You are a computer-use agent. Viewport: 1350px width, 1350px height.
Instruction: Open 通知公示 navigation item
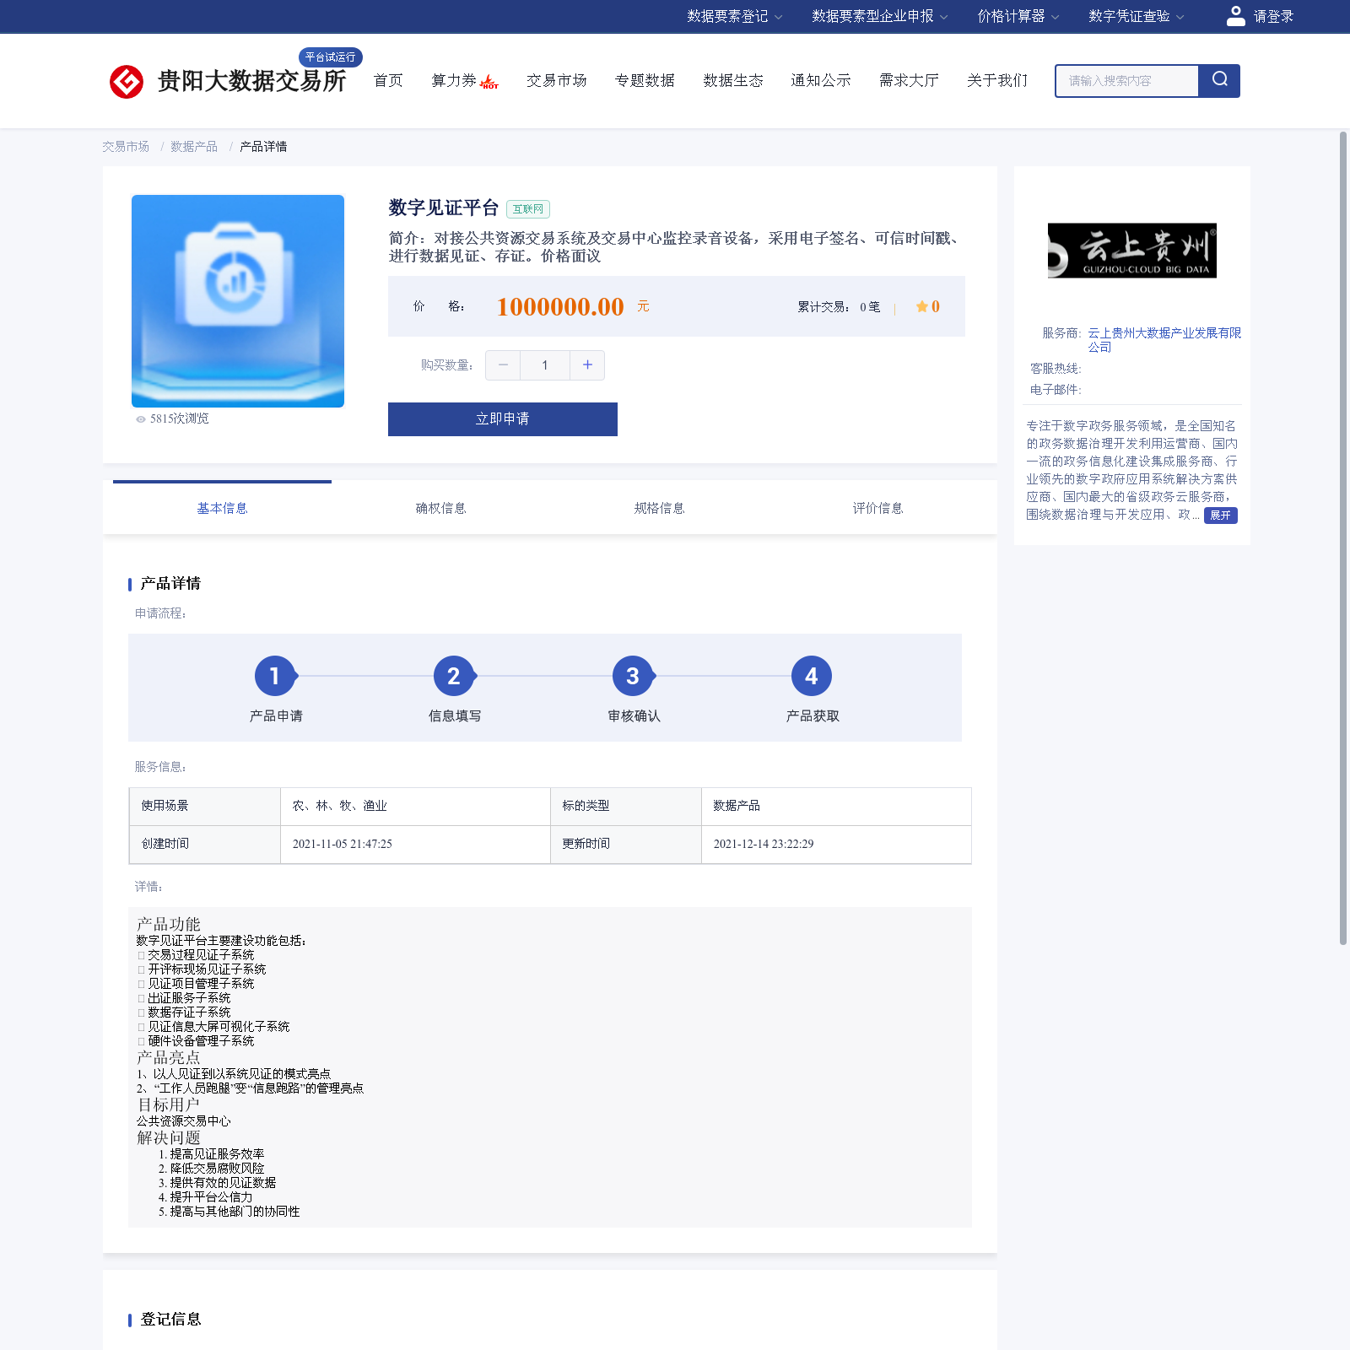tap(821, 80)
